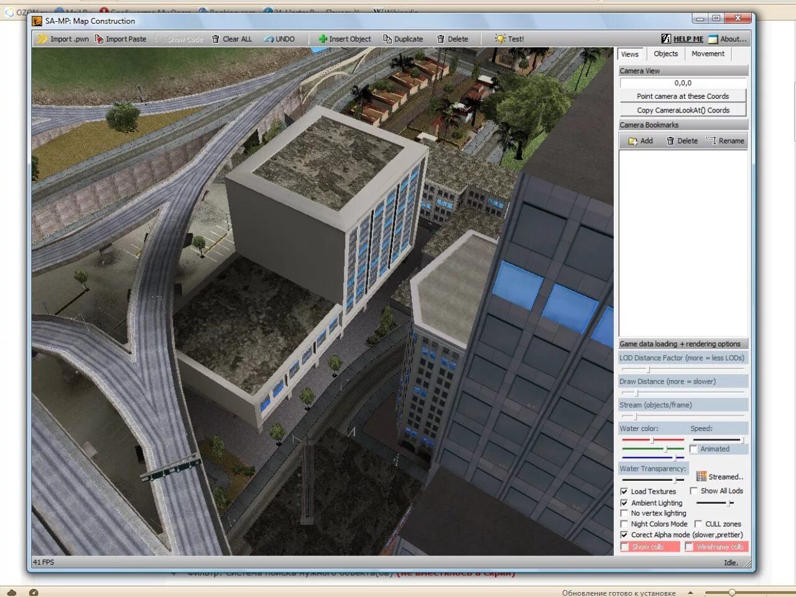Click the water Speed slider
This screenshot has height=597, width=796.
718,440
